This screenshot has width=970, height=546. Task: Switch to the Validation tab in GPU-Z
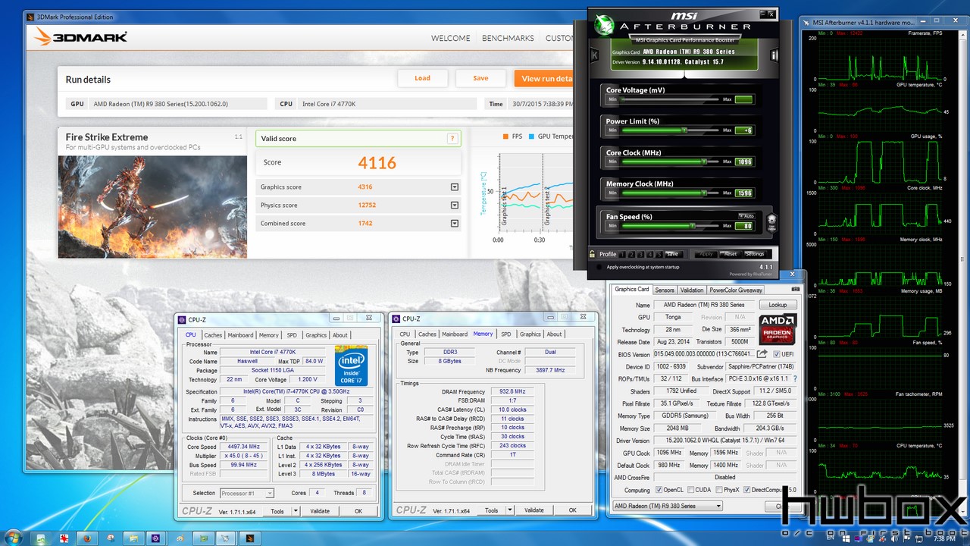coord(692,290)
